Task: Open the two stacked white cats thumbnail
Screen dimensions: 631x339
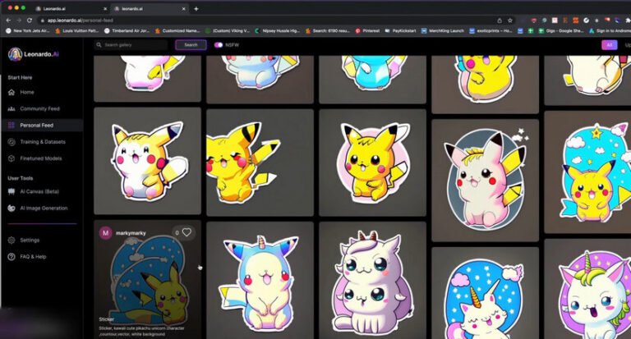Action: [x=373, y=280]
